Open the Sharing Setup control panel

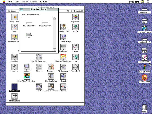point(51,77)
